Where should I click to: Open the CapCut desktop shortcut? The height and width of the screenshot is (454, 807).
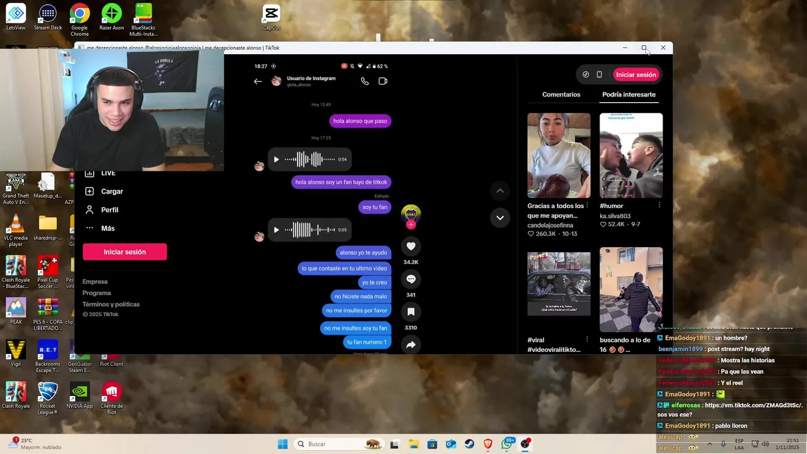(271, 18)
